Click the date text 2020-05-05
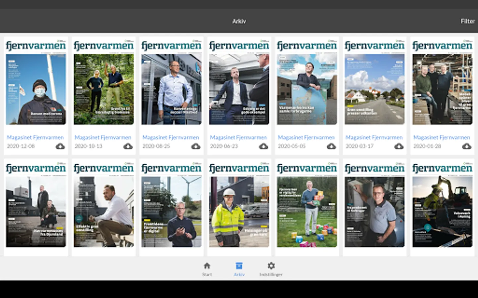478x298 pixels. point(292,146)
